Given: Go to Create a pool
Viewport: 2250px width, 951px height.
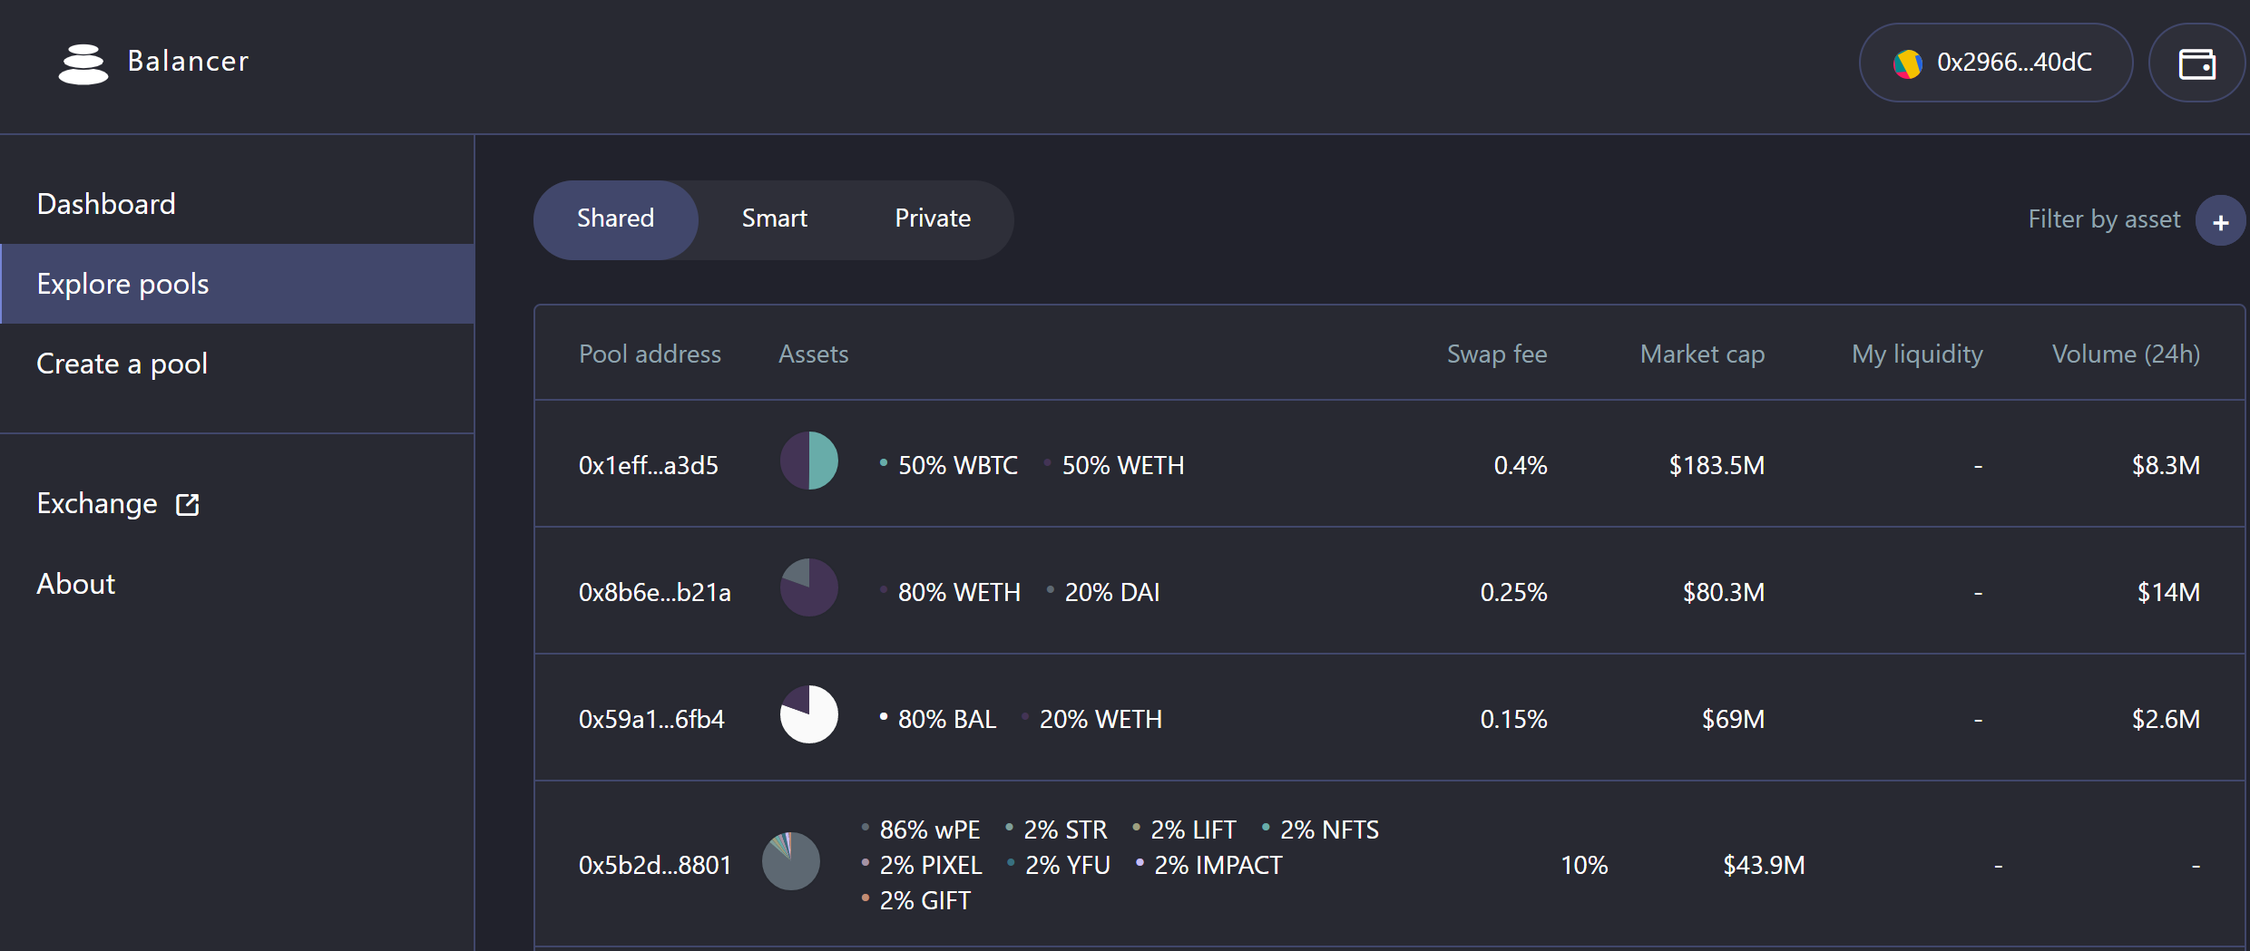Looking at the screenshot, I should click(x=237, y=364).
